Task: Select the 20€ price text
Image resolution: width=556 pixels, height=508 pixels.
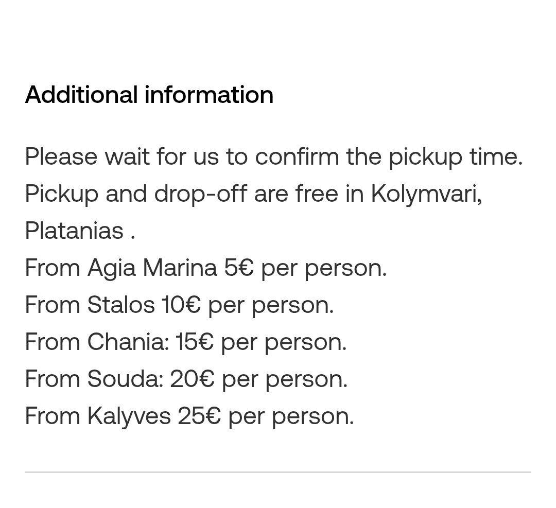Action: point(193,379)
